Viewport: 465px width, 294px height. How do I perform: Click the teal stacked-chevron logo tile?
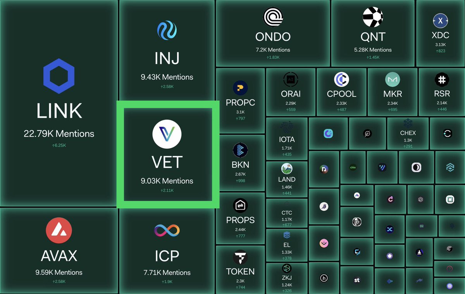[x=450, y=168]
